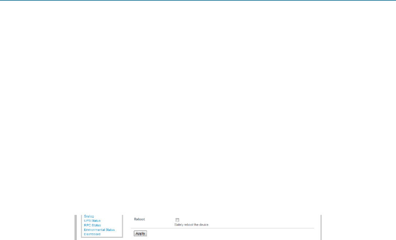Select the Reboot label text
This screenshot has height=240, width=396.
coord(139,219)
